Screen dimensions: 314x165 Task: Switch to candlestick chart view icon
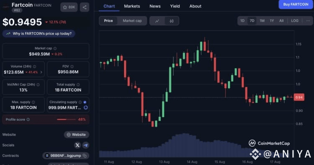[172, 21]
